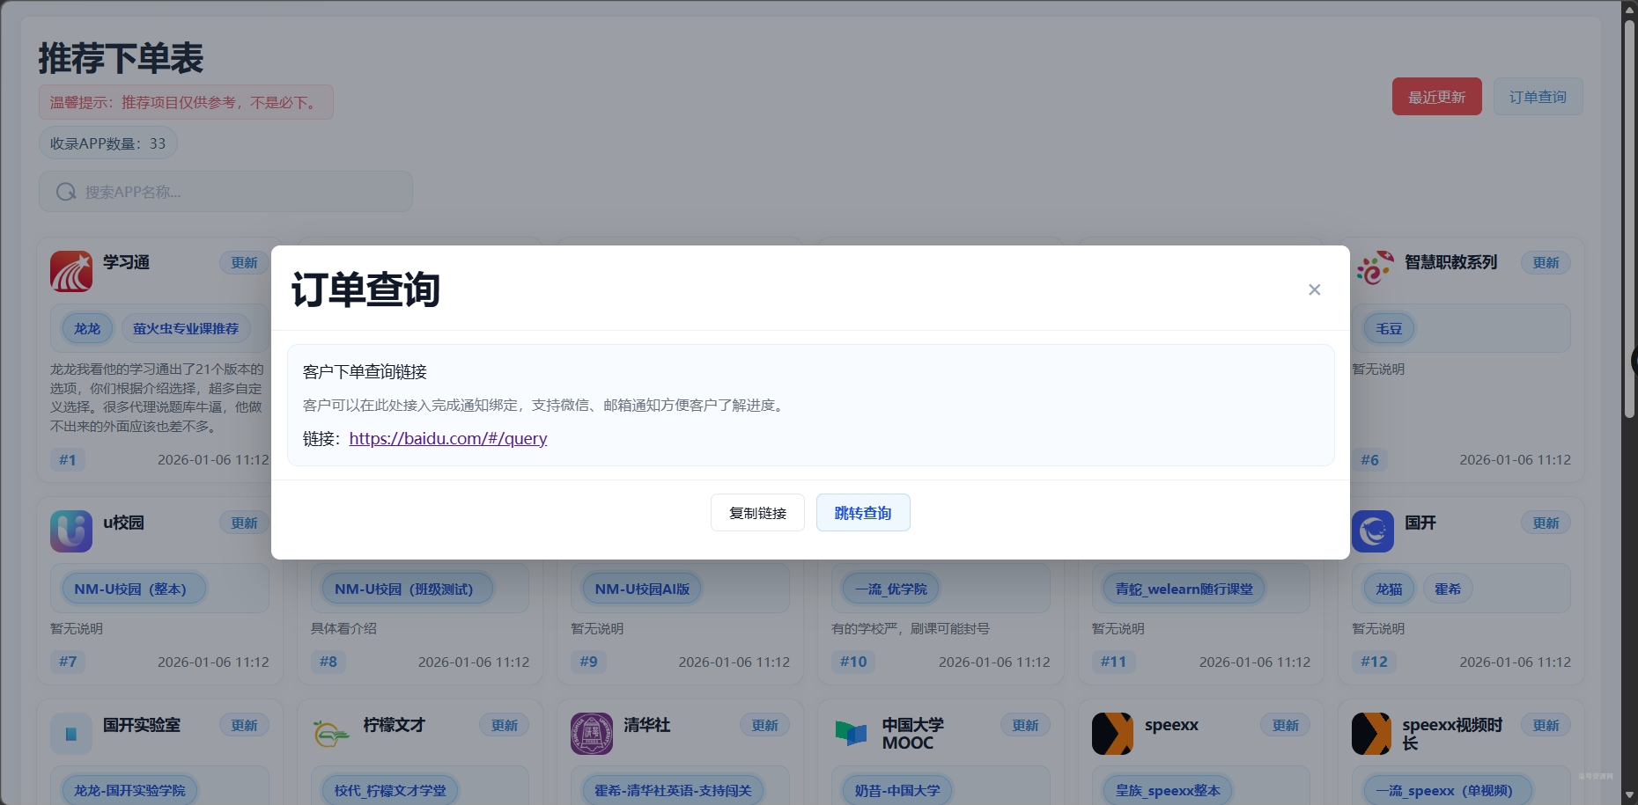Close the 订单查询 dialog

click(1314, 289)
